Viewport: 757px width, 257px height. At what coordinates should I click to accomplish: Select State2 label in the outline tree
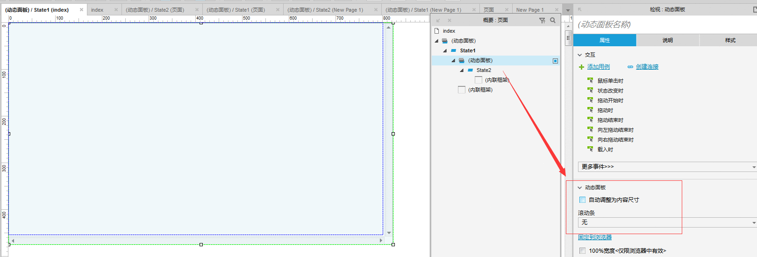pos(484,70)
